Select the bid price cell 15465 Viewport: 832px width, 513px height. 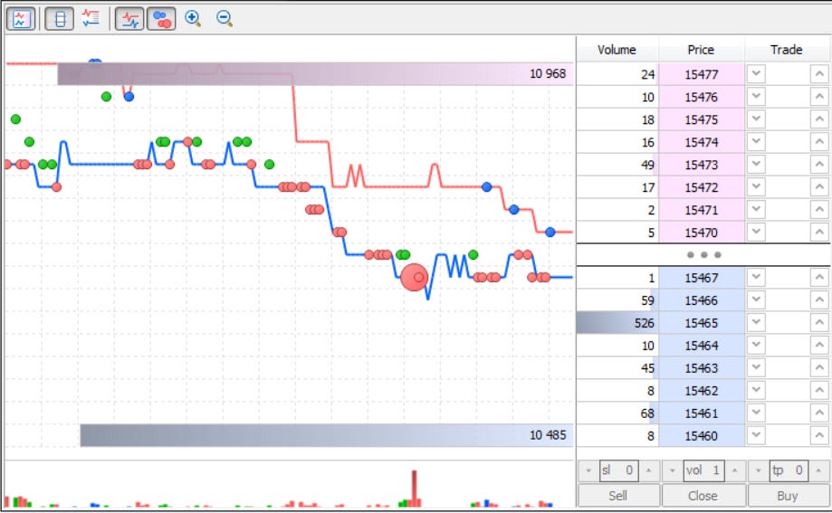click(x=701, y=323)
